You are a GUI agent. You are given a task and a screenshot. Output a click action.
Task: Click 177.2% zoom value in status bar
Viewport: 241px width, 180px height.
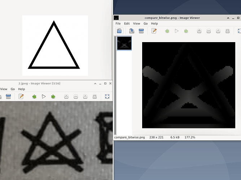click(x=190, y=138)
